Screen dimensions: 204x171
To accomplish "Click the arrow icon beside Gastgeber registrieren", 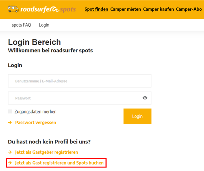I will click(x=10, y=152).
